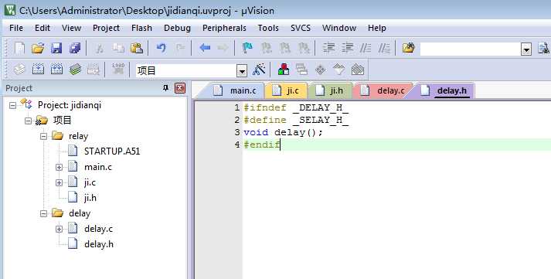Rebuild all target files with the Rebuild icon

(56, 69)
